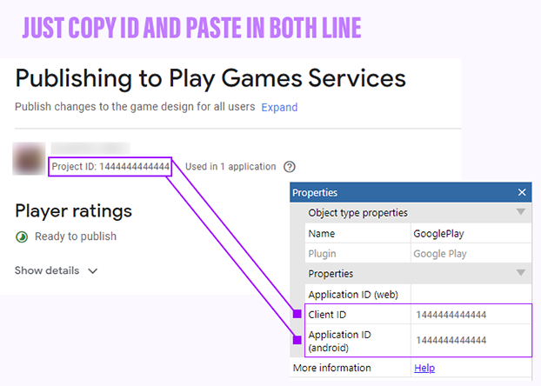Click the 'Ready to publish' text
The width and height of the screenshot is (541, 386).
click(76, 236)
